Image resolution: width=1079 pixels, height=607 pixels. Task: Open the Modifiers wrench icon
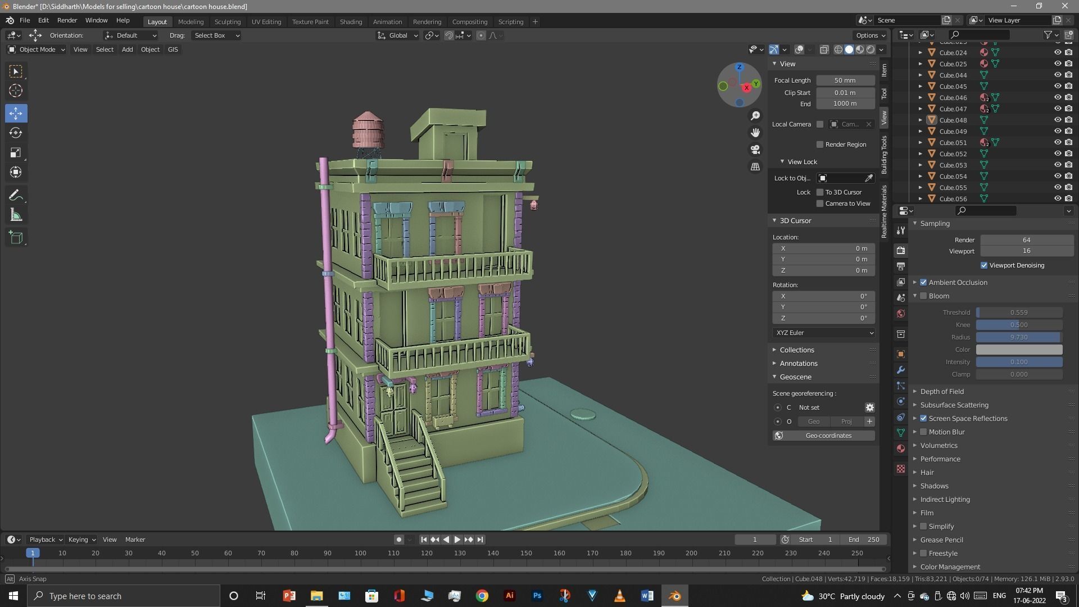point(901,370)
